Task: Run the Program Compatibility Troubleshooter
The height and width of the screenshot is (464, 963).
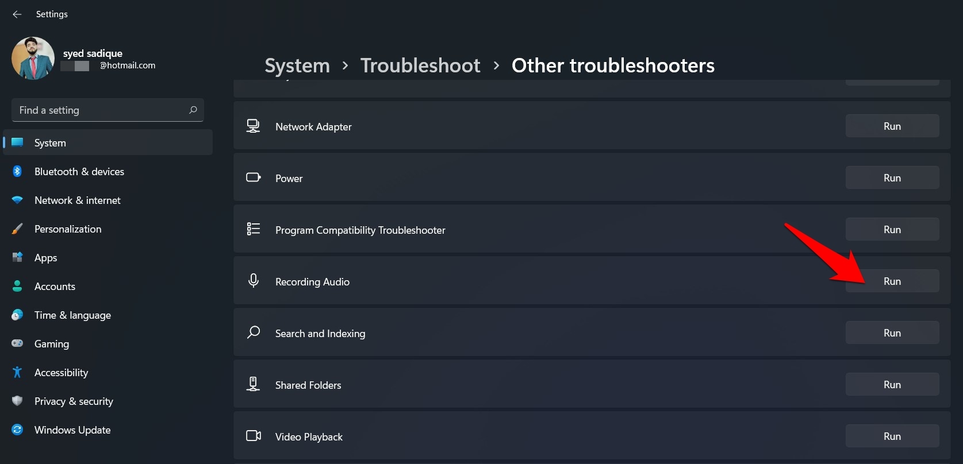Action: pyautogui.click(x=892, y=230)
